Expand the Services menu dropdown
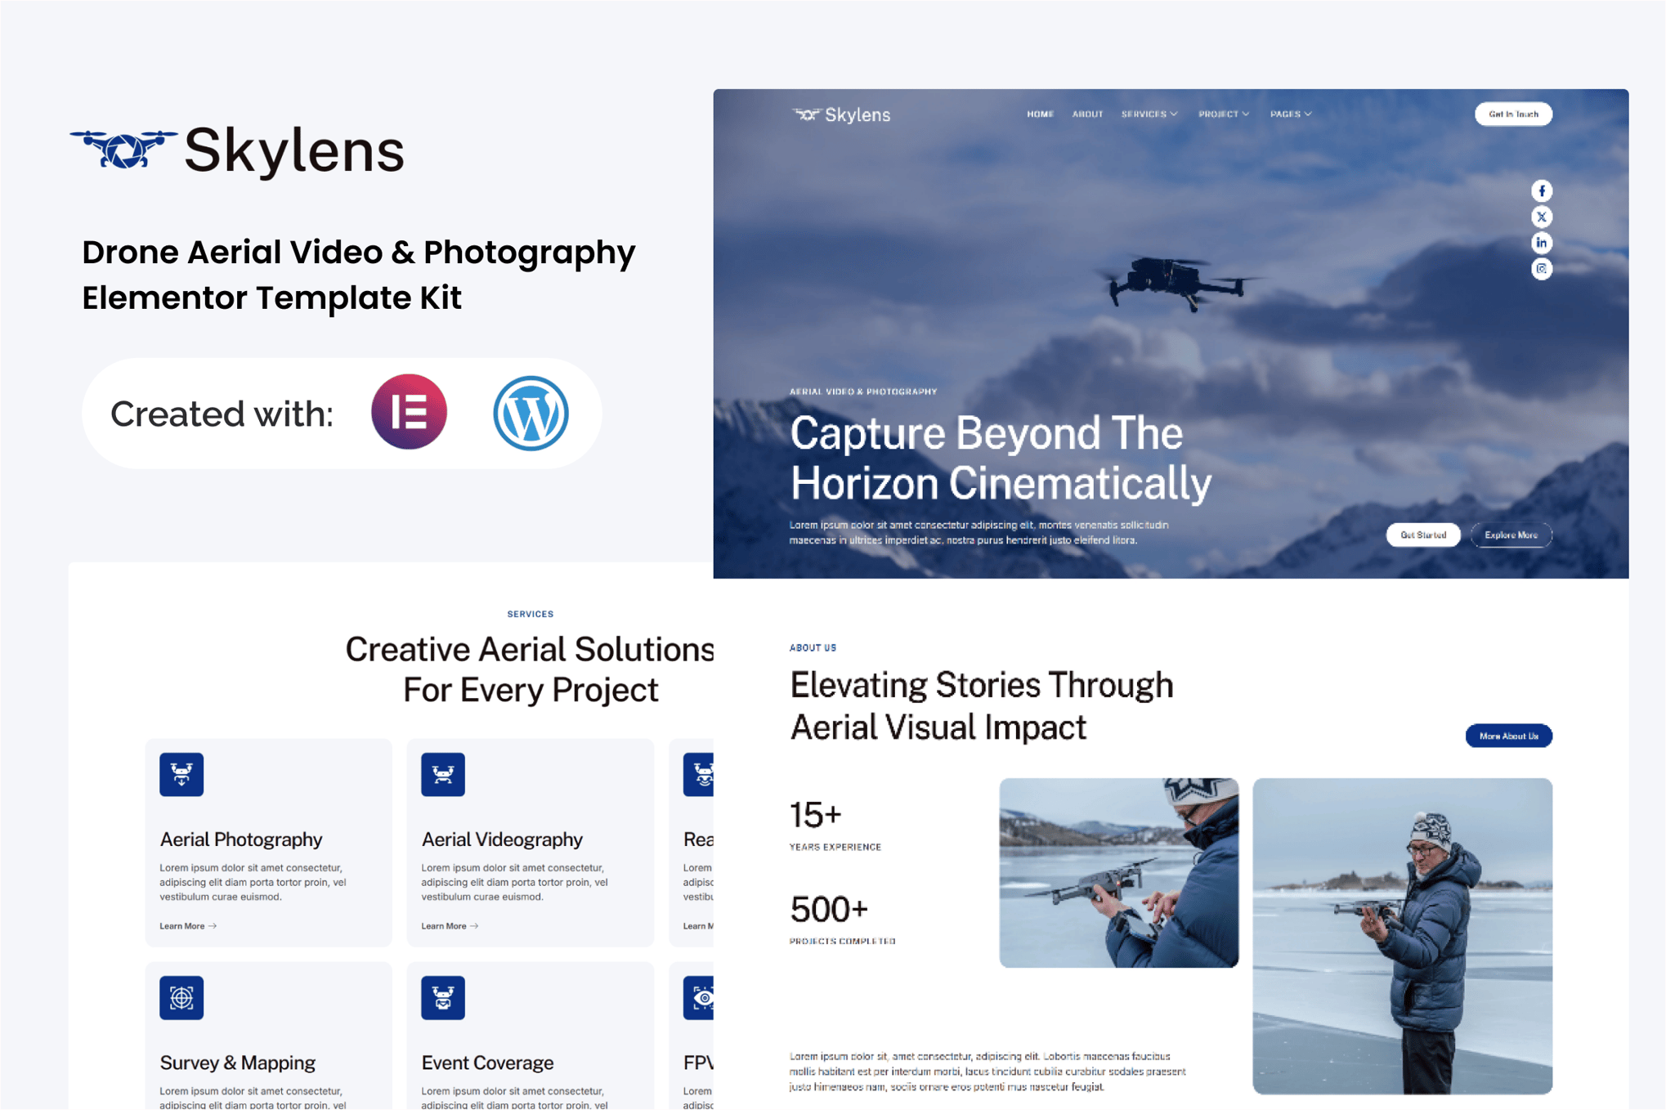The image size is (1666, 1110). click(1149, 114)
